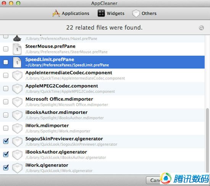The width and height of the screenshot is (210, 186).
Task: Click the SogouSkinPreviewer.qlgenerator plugin icon
Action: click(x=17, y=142)
